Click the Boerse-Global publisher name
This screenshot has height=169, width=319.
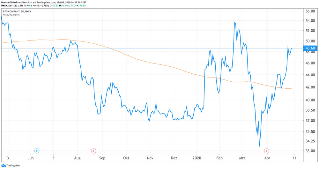[x=9, y=3]
